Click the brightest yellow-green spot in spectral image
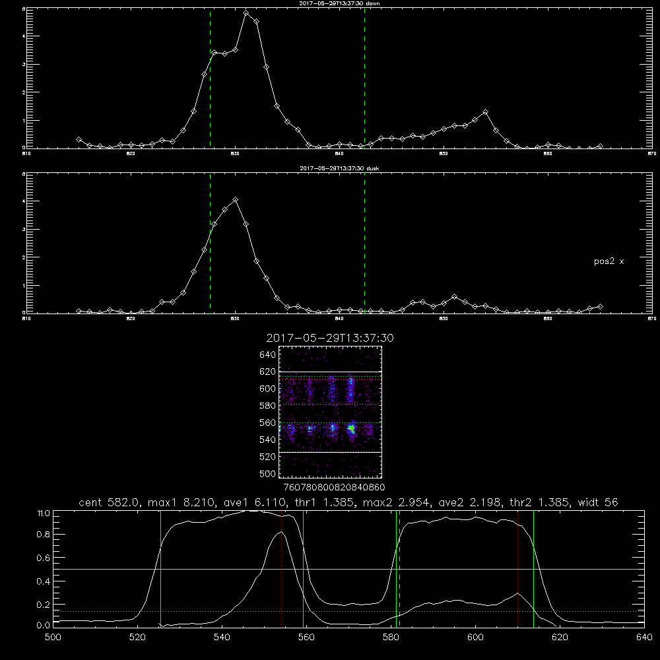The width and height of the screenshot is (660, 660). pyautogui.click(x=351, y=429)
